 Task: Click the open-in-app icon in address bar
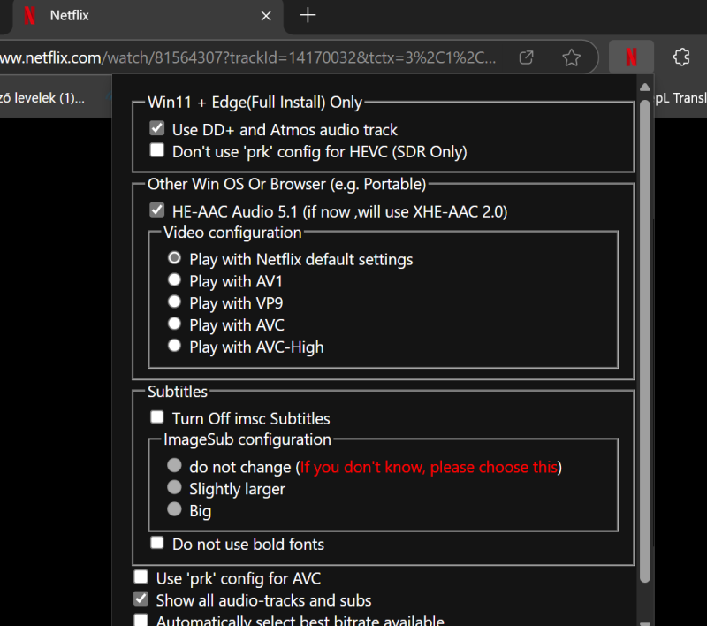click(526, 57)
